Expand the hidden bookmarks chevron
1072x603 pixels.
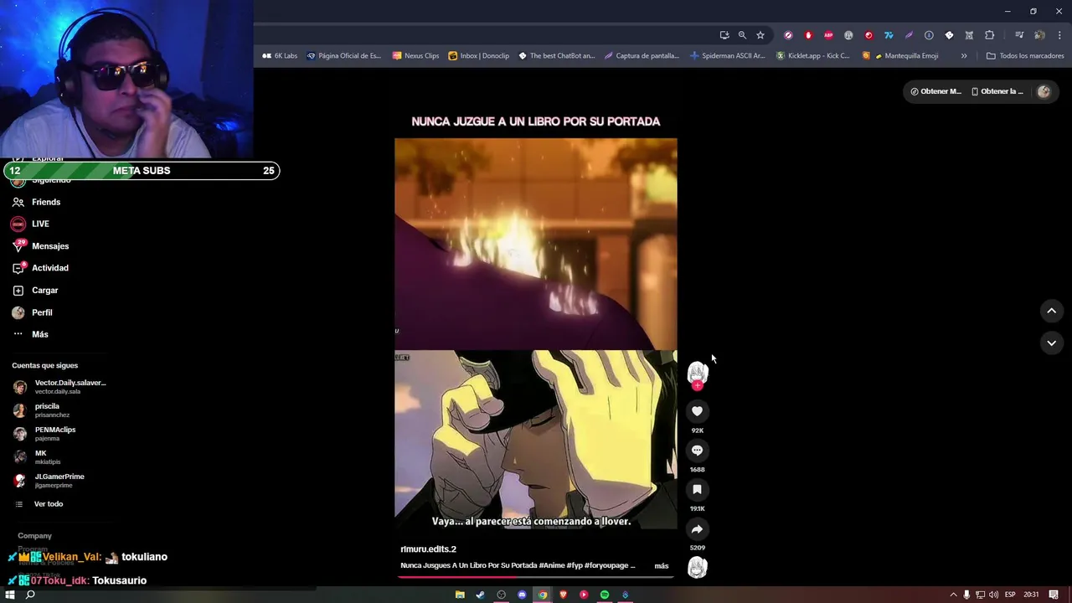pos(964,56)
